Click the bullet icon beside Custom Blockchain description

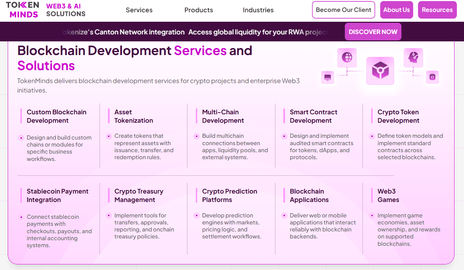[21, 138]
